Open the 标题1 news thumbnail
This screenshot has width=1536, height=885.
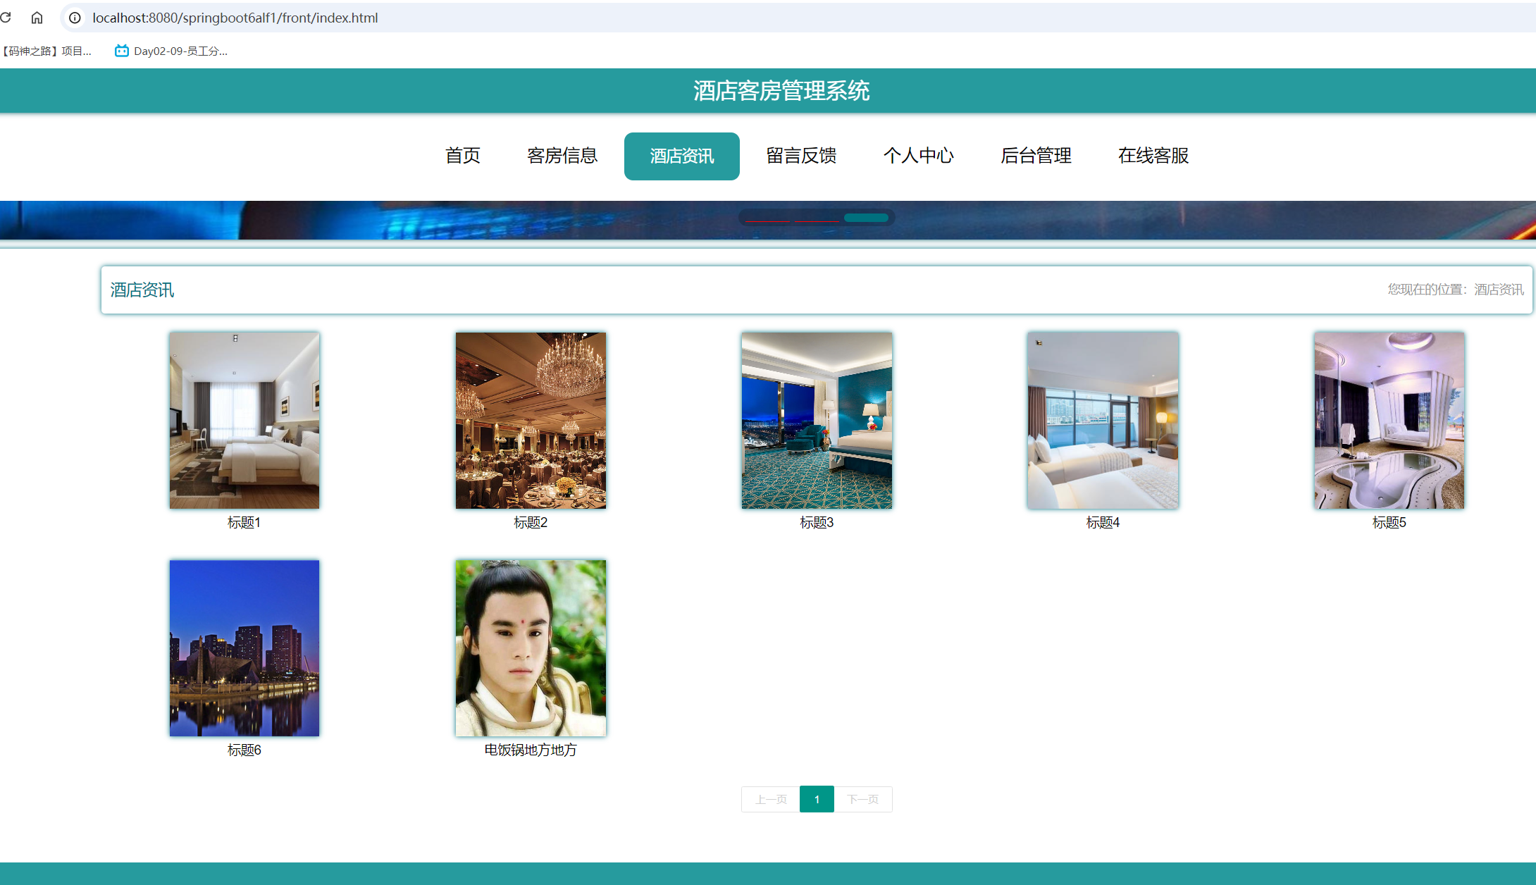[244, 420]
